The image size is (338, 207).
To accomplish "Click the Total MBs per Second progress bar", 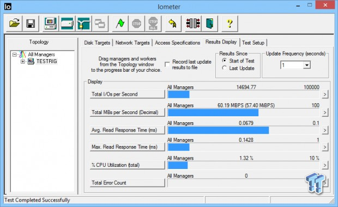I will pyautogui.click(x=244, y=112).
